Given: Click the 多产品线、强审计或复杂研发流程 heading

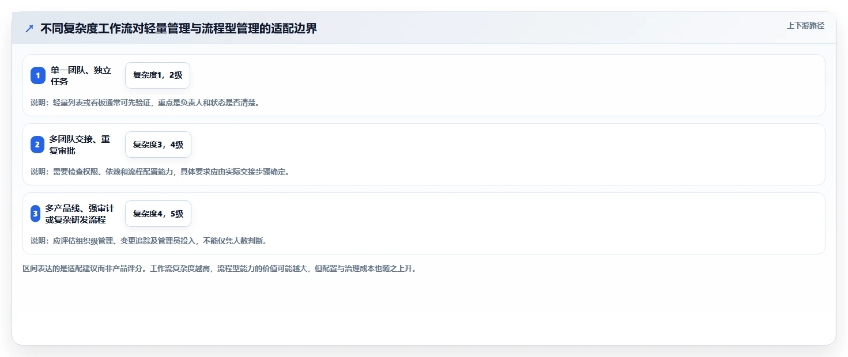Looking at the screenshot, I should click(80, 214).
